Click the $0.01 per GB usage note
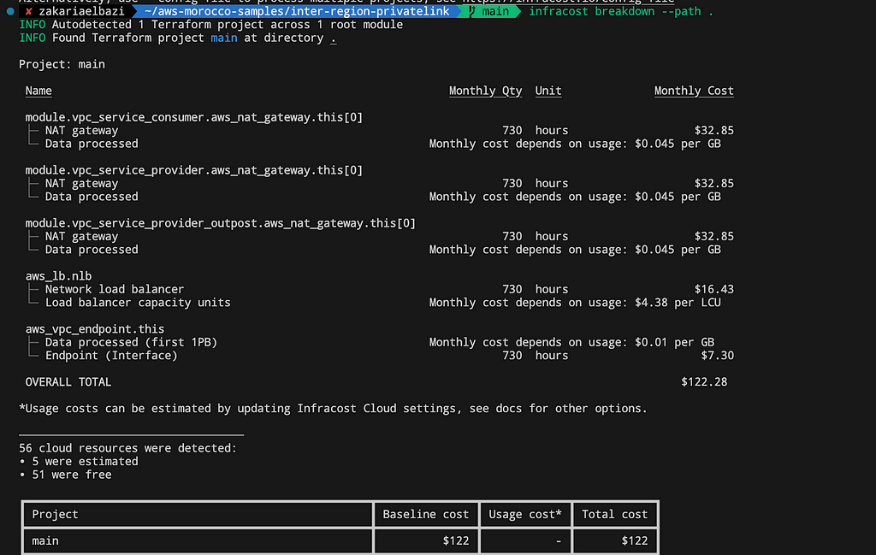Image resolution: width=876 pixels, height=555 pixels. (571, 342)
